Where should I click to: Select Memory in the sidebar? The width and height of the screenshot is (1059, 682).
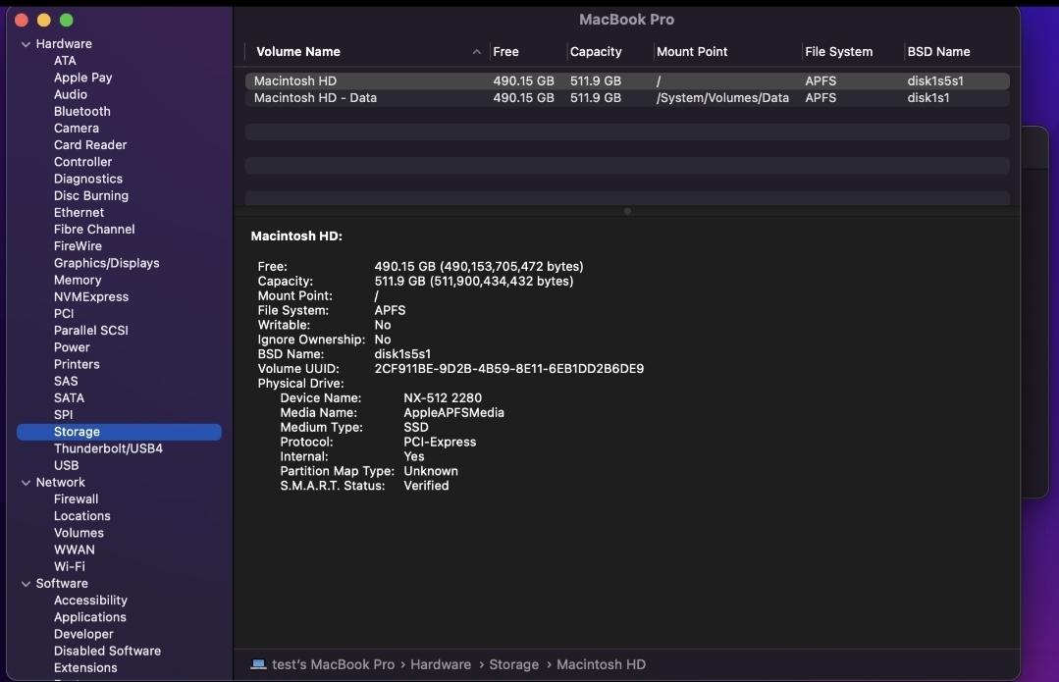coord(78,281)
